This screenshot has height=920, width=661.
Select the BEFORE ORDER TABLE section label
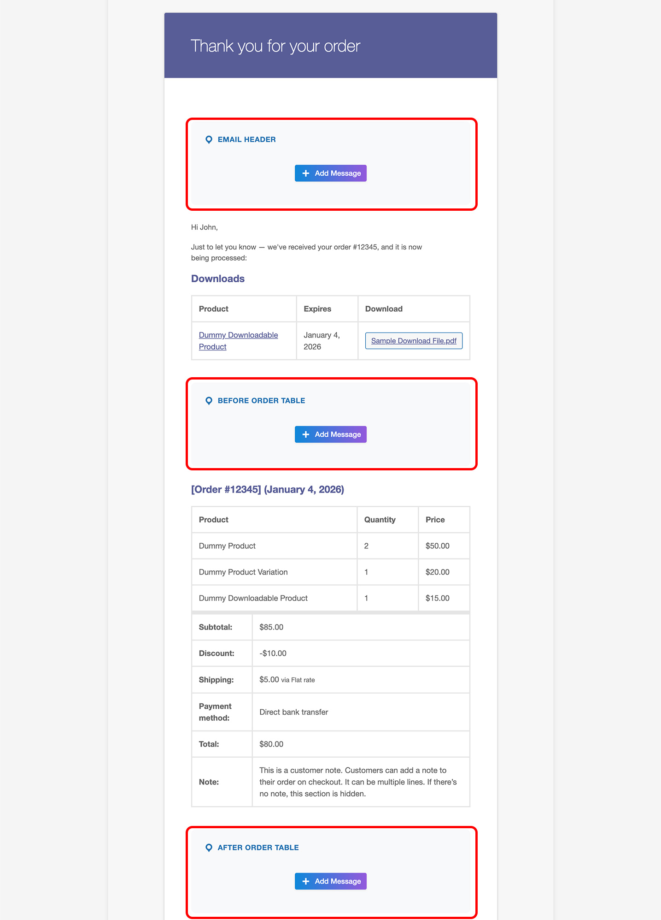pyautogui.click(x=261, y=401)
